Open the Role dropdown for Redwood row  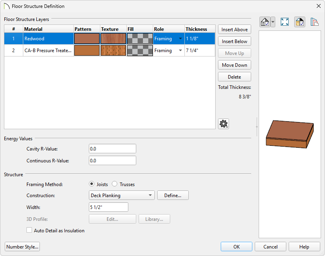tap(180, 39)
